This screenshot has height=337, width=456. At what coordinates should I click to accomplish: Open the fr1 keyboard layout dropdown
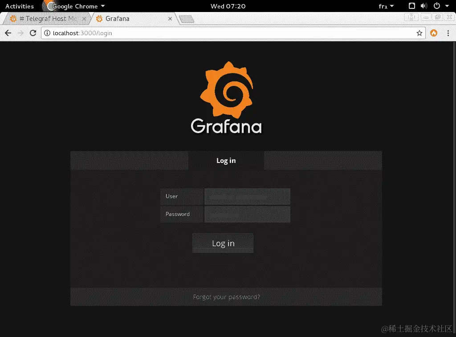coord(386,6)
